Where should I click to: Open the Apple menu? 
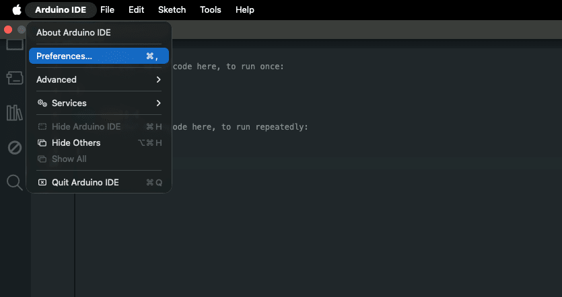[17, 9]
